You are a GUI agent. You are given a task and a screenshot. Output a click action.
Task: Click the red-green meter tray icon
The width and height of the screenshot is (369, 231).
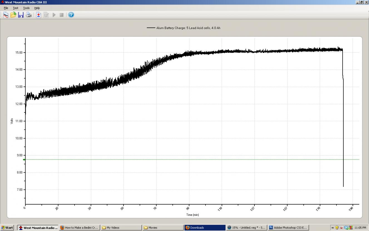(x=351, y=228)
